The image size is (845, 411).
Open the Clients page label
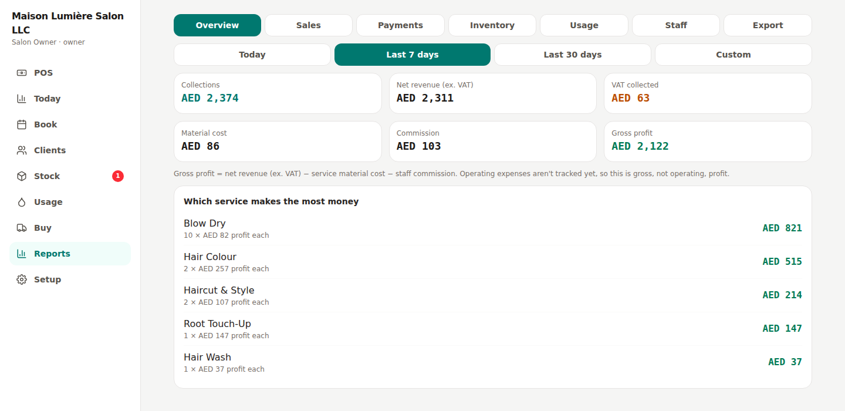50,150
